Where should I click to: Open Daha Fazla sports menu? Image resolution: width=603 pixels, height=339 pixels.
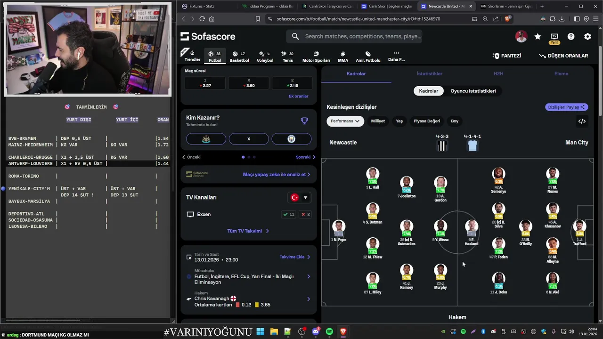pos(396,56)
